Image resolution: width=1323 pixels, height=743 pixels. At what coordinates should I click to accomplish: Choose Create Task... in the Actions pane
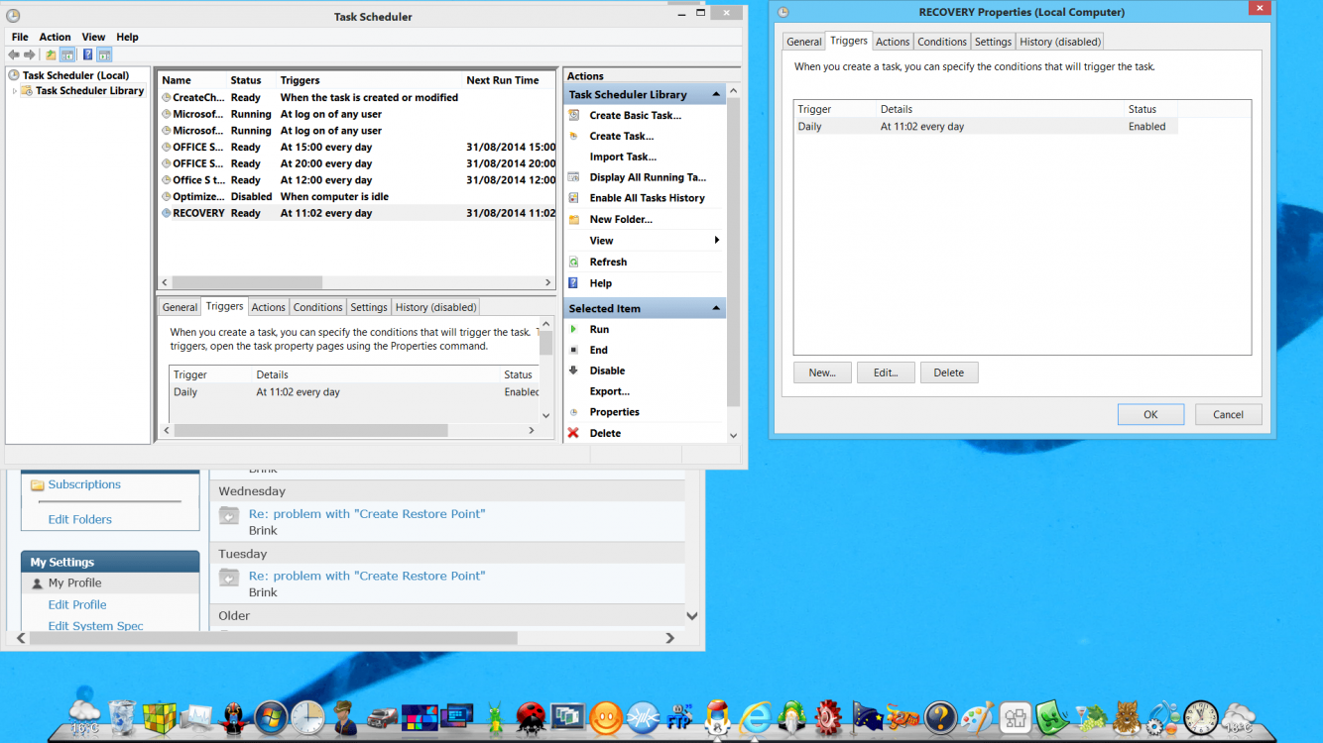(622, 137)
